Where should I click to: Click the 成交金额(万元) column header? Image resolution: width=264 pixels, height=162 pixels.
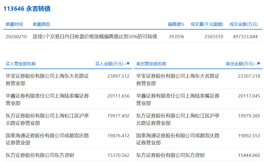243,24
